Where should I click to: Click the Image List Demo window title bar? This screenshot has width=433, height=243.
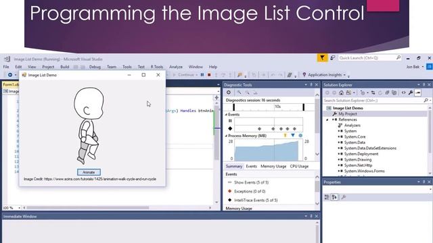click(92, 75)
